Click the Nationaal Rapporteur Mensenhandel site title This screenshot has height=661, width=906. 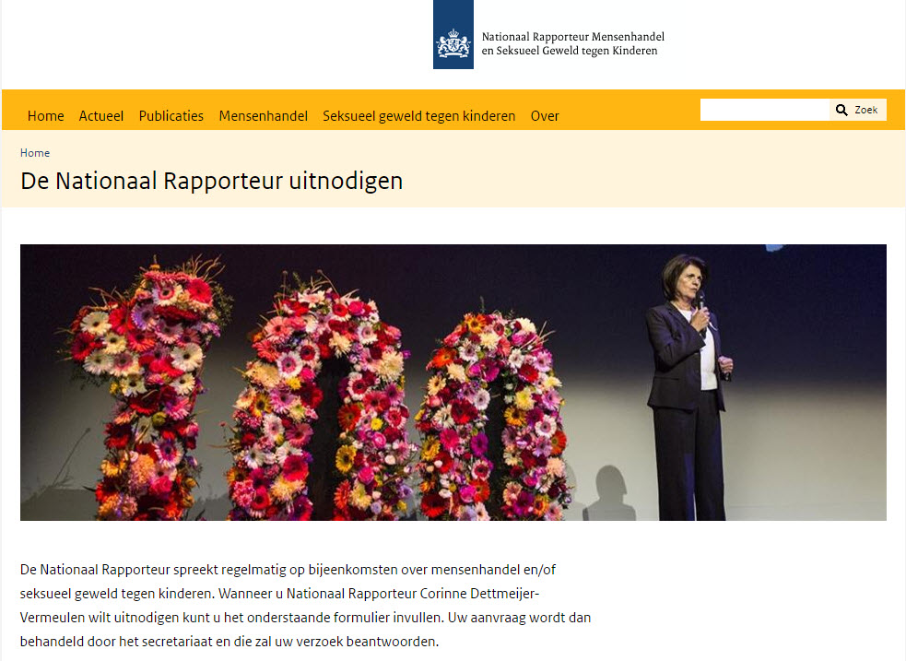[x=573, y=43]
